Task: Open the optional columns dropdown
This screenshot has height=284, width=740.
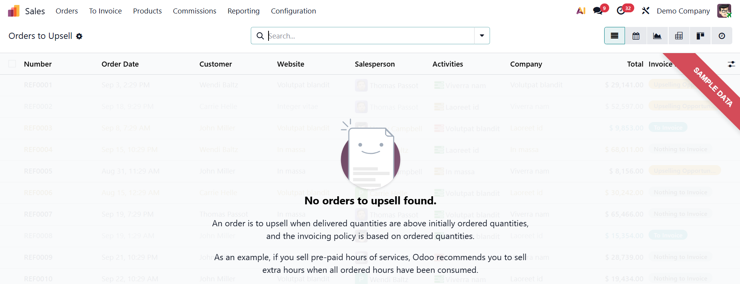Action: pyautogui.click(x=732, y=64)
